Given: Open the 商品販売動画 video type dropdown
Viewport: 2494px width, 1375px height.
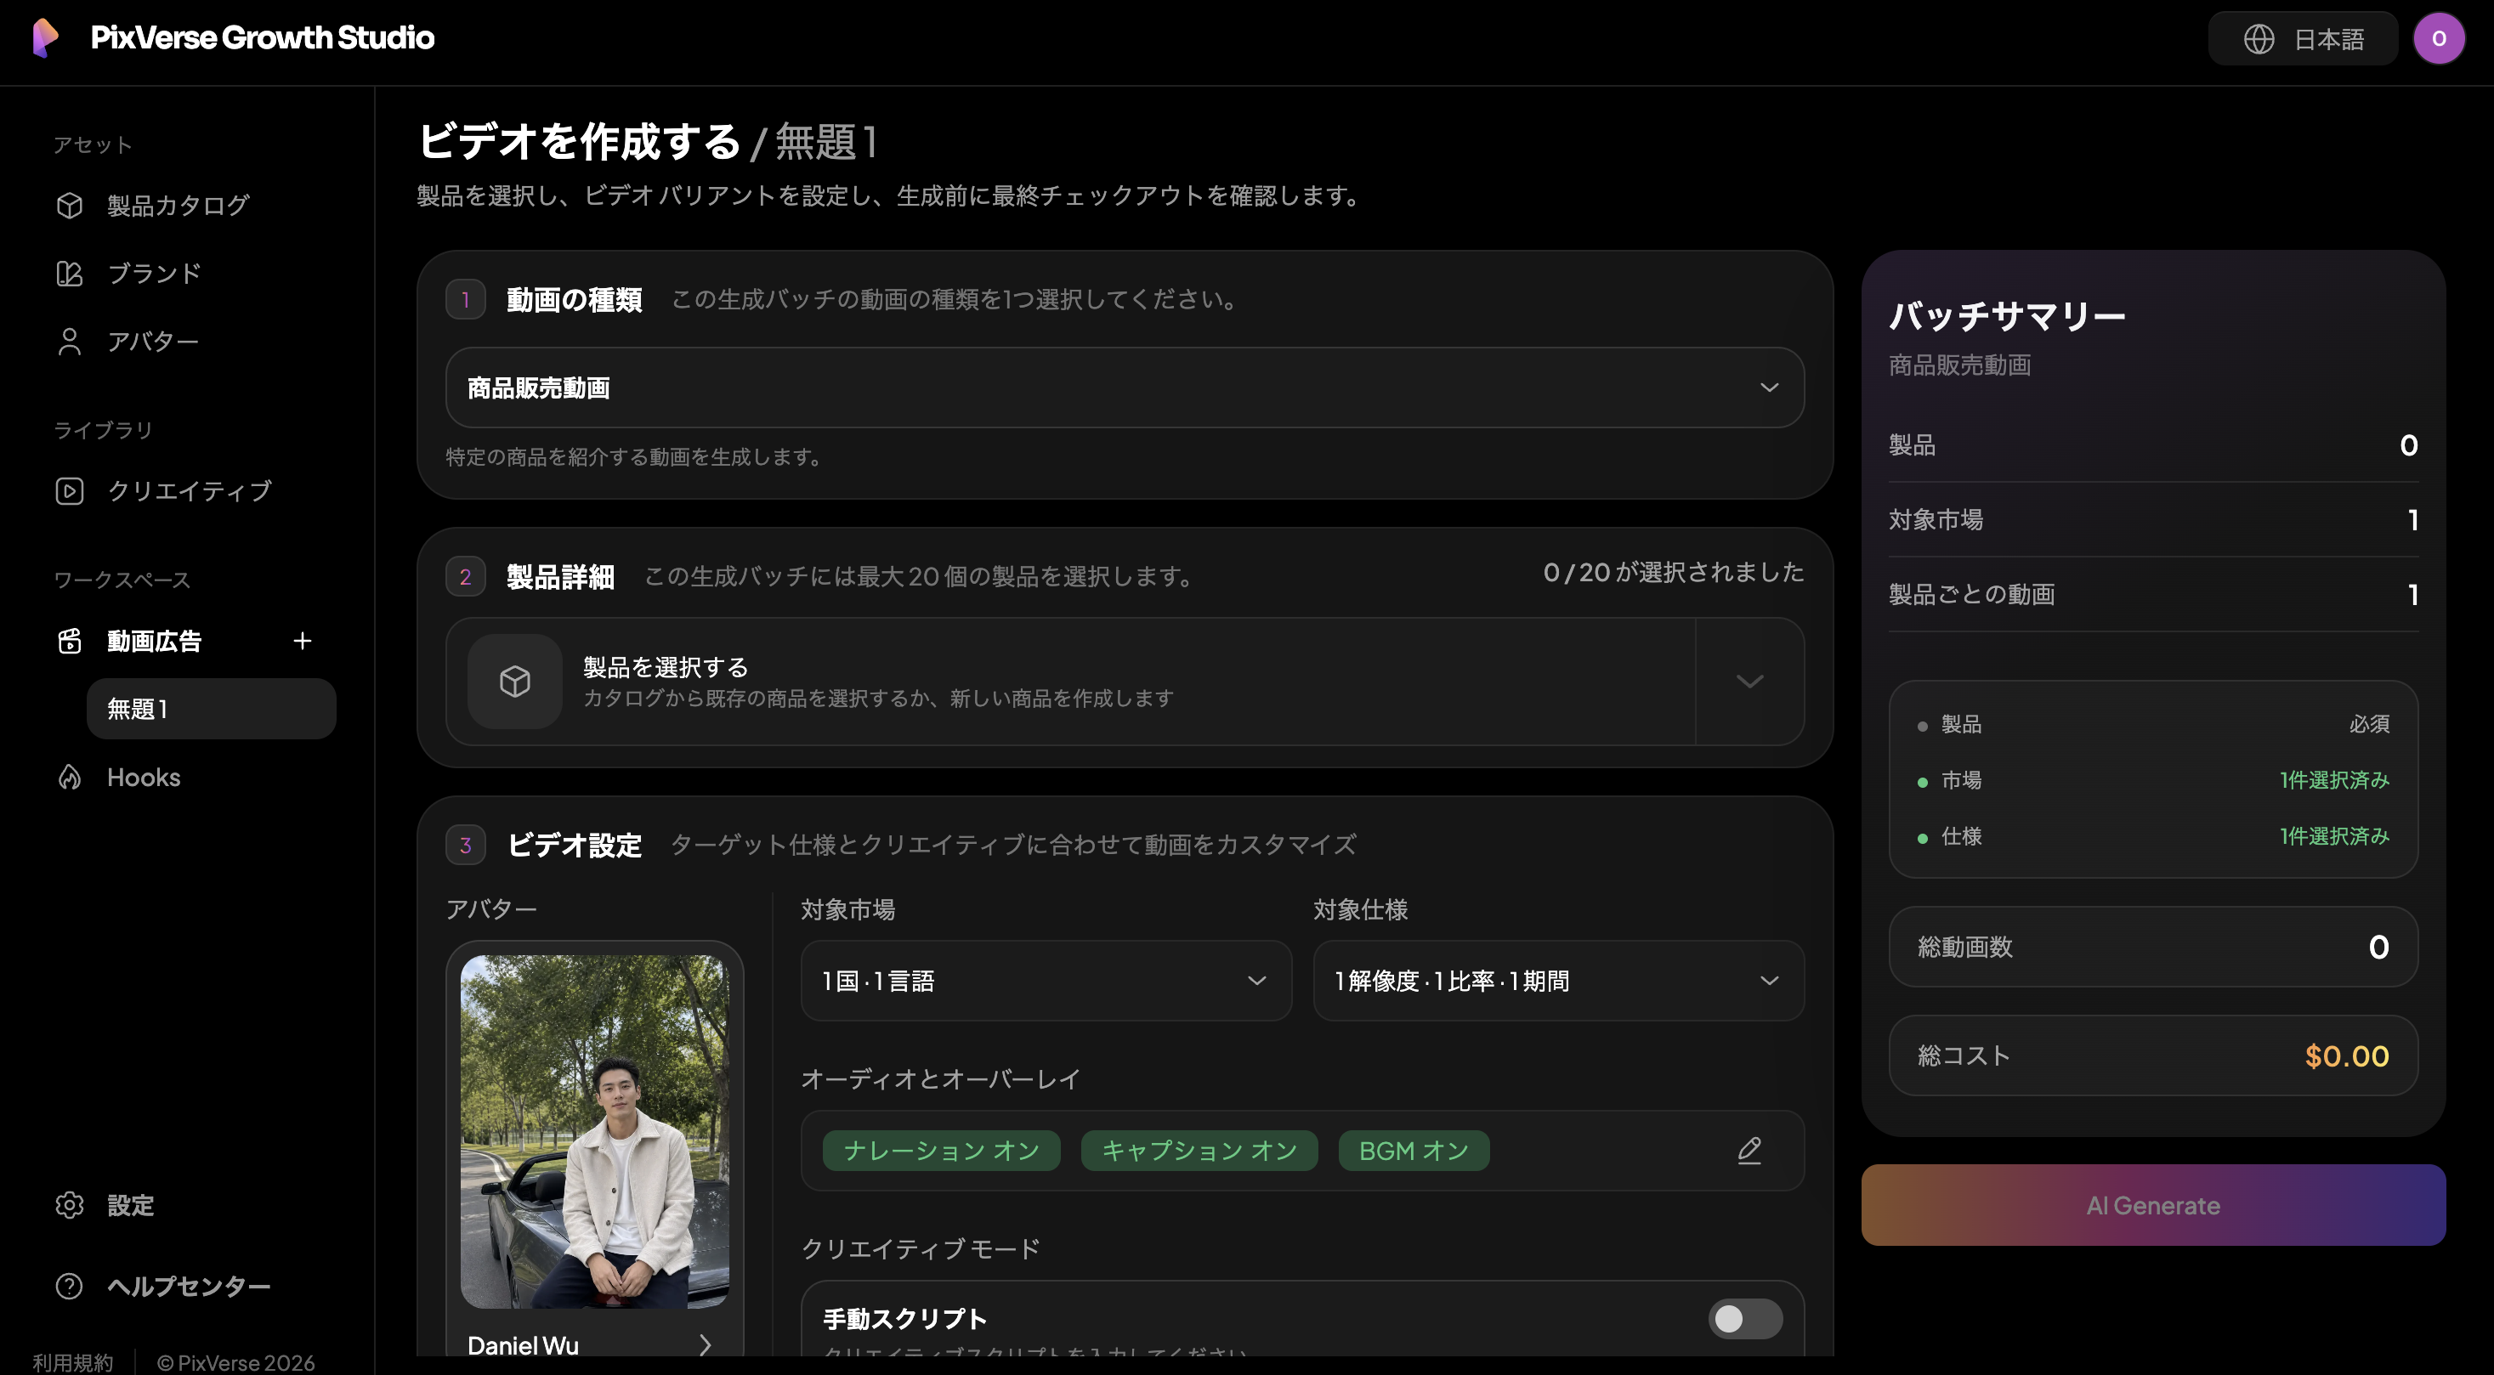Looking at the screenshot, I should (1124, 388).
